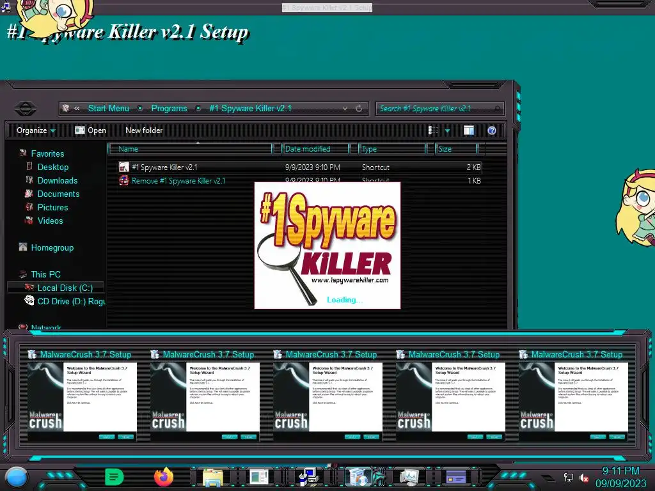Click Programs breadcrumb
This screenshot has height=491, width=655.
[x=169, y=108]
